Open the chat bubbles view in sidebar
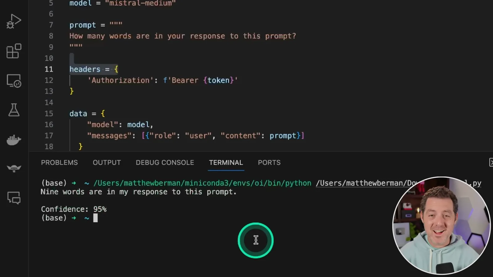Screen dimensions: 493x277 point(14,198)
